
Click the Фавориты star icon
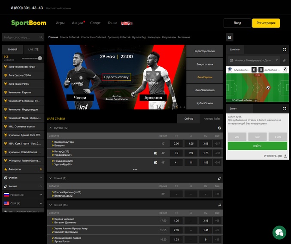point(6,169)
